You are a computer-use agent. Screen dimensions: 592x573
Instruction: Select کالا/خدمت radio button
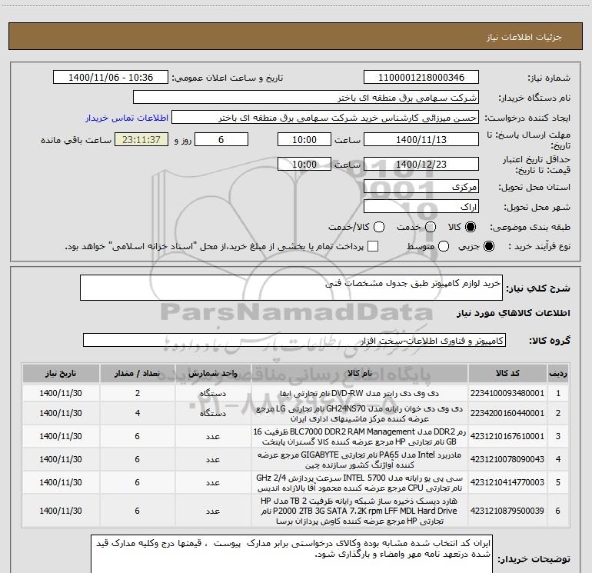379,227
